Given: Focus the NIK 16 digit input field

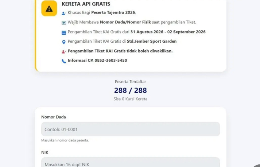Looking at the screenshot, I should (131, 162).
